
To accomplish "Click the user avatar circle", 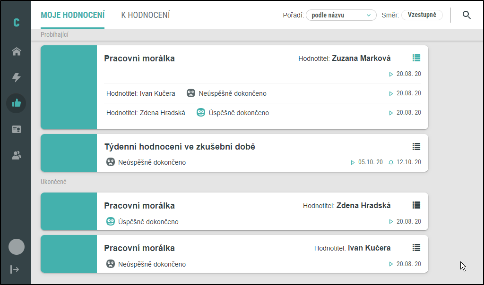I will point(17,246).
